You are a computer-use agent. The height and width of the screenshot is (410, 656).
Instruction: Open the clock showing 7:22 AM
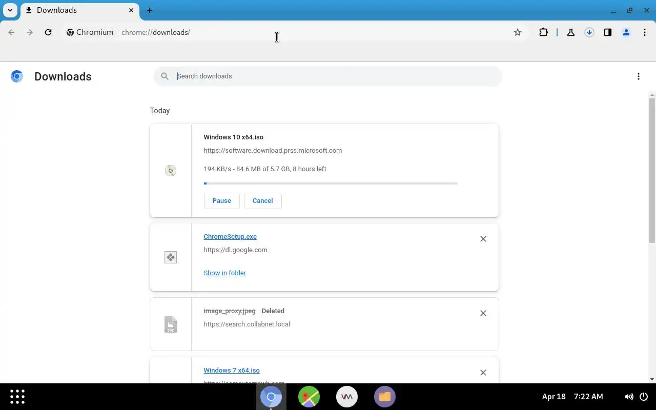coord(588,397)
